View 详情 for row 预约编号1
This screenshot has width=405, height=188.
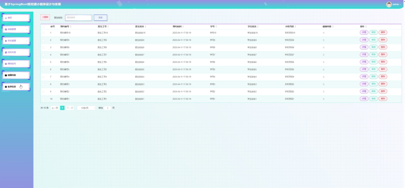tap(364, 99)
